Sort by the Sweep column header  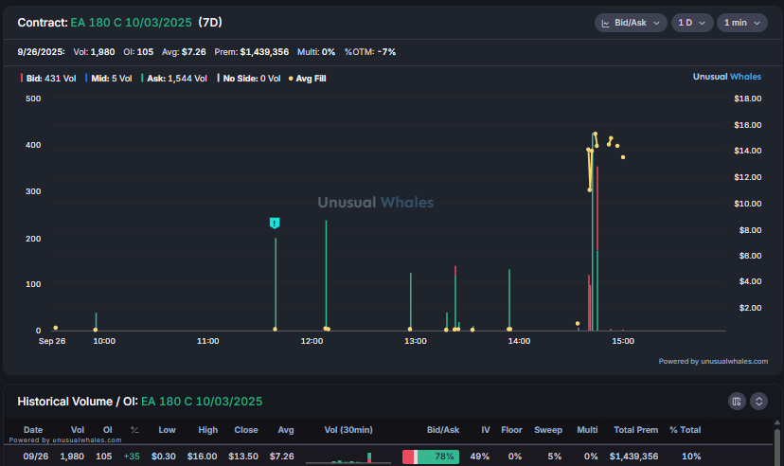[x=548, y=430]
